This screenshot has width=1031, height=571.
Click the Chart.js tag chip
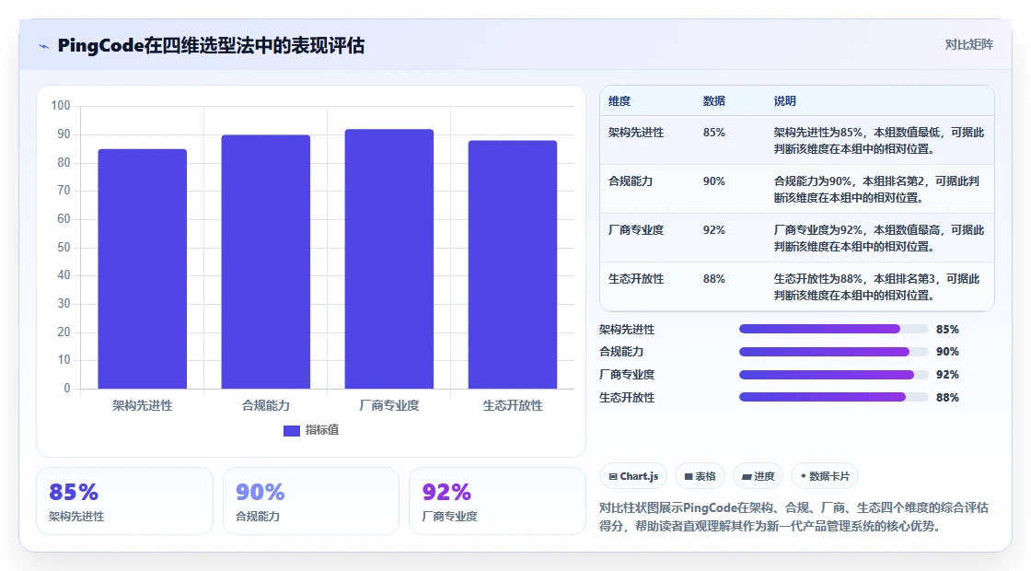[633, 476]
